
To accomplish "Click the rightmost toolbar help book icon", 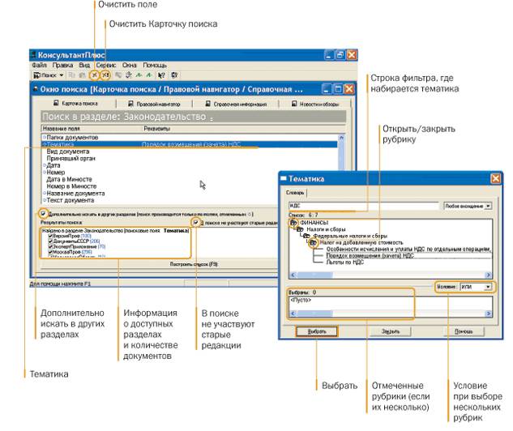I will click(174, 75).
